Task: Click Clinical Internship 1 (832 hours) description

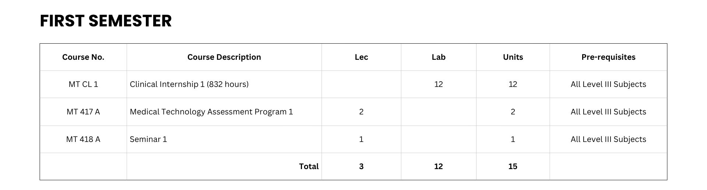Action: [x=189, y=84]
